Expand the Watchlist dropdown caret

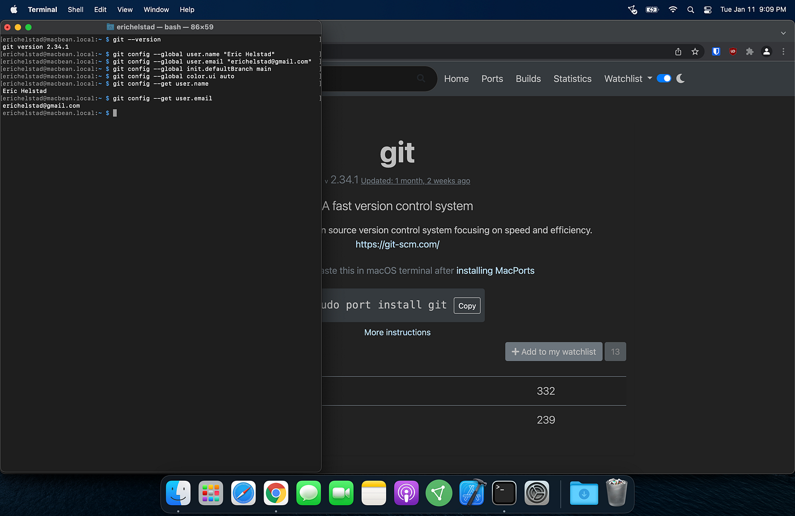(650, 78)
